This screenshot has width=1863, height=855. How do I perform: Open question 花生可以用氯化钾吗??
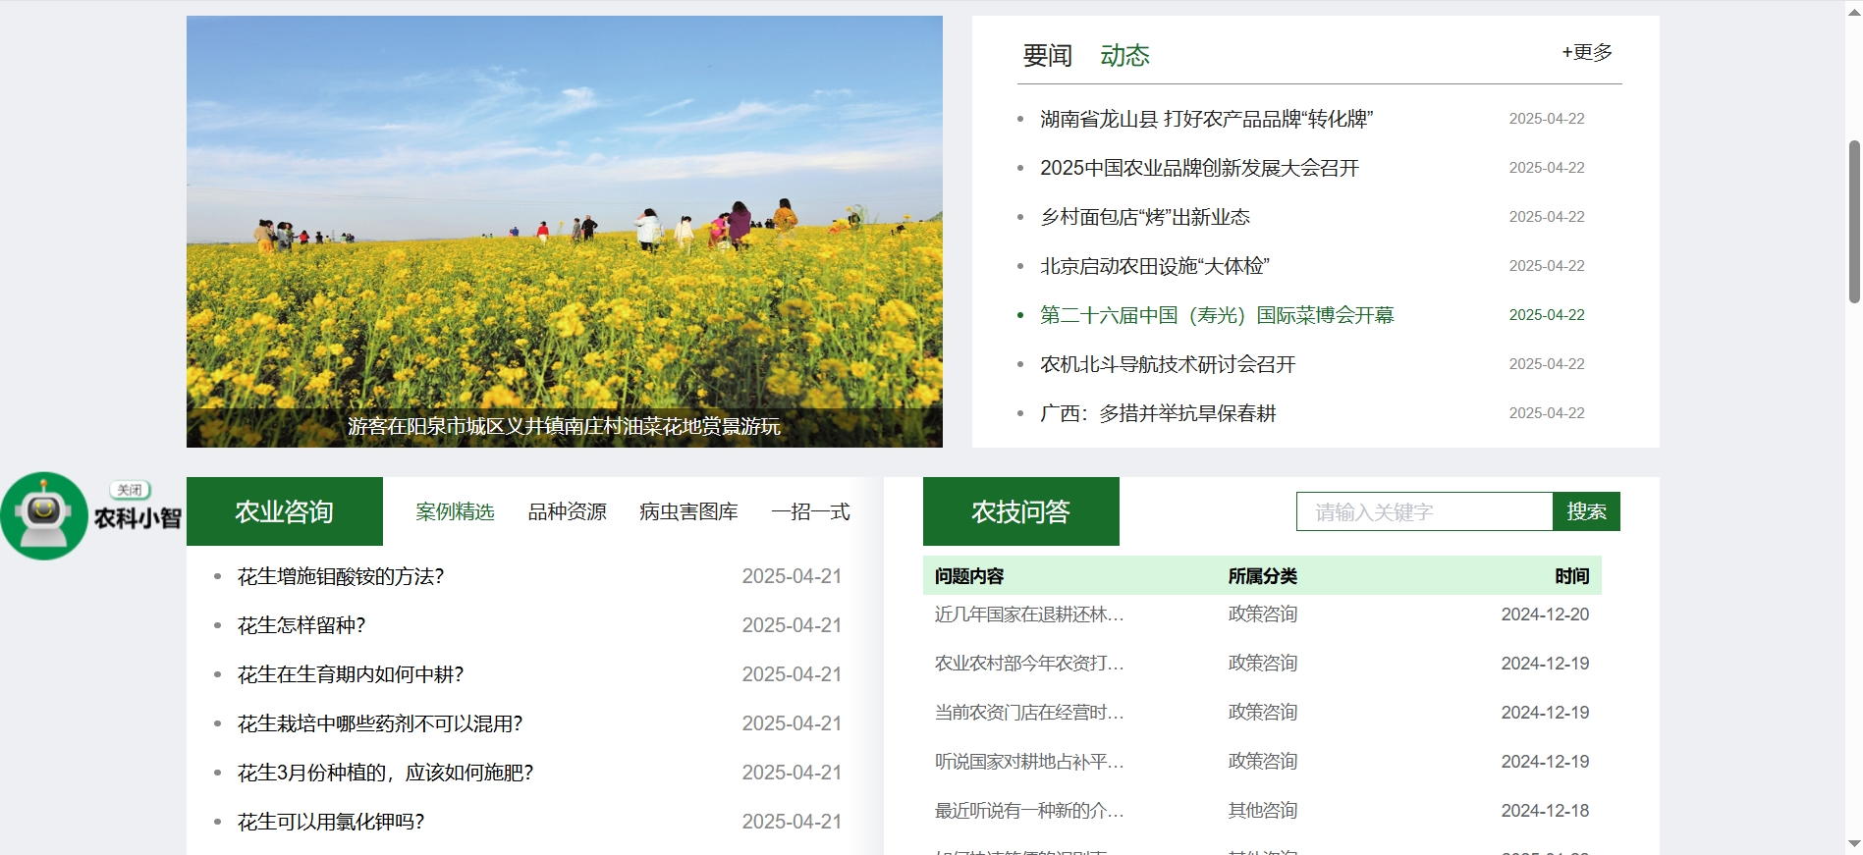[x=331, y=822]
